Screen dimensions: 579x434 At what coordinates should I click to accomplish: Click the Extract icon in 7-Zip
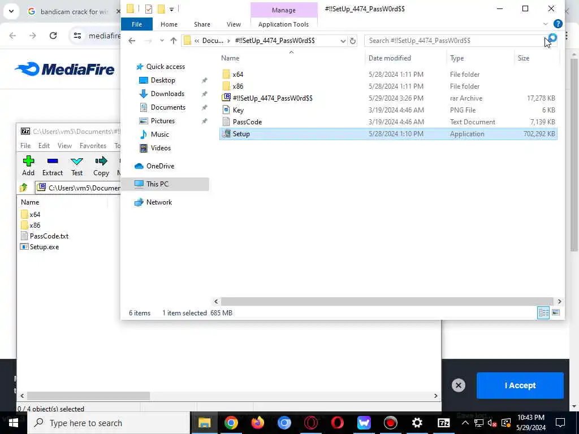[x=53, y=161]
